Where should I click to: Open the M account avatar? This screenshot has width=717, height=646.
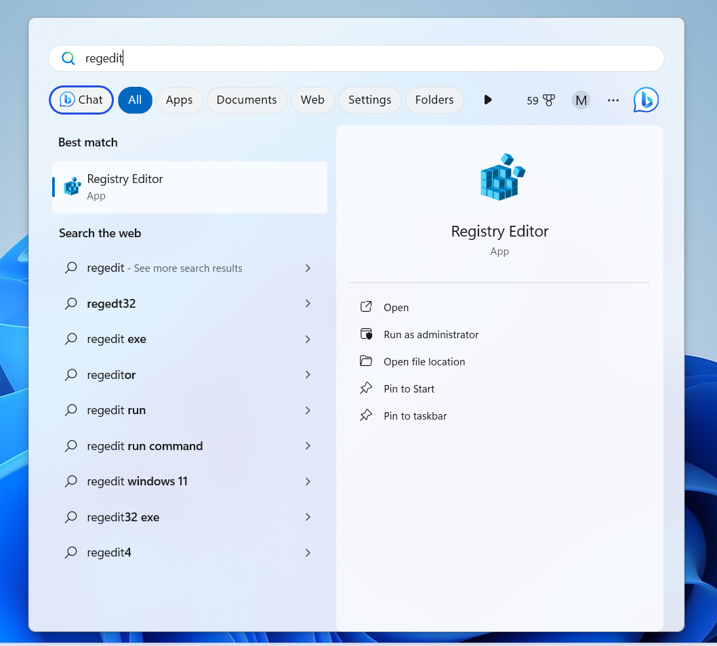[581, 100]
